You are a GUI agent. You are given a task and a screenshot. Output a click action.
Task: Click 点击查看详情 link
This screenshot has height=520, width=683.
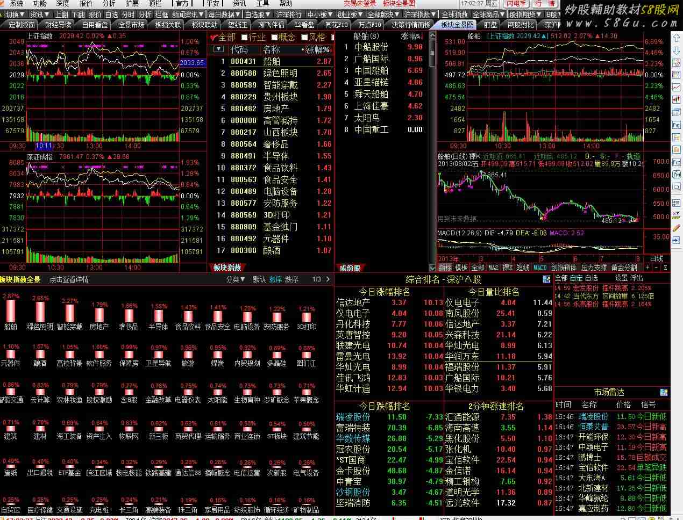click(x=69, y=279)
